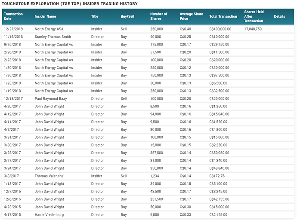The image size is (297, 220).
Task: Click the 8,500 shares cell
Action: 155,107
